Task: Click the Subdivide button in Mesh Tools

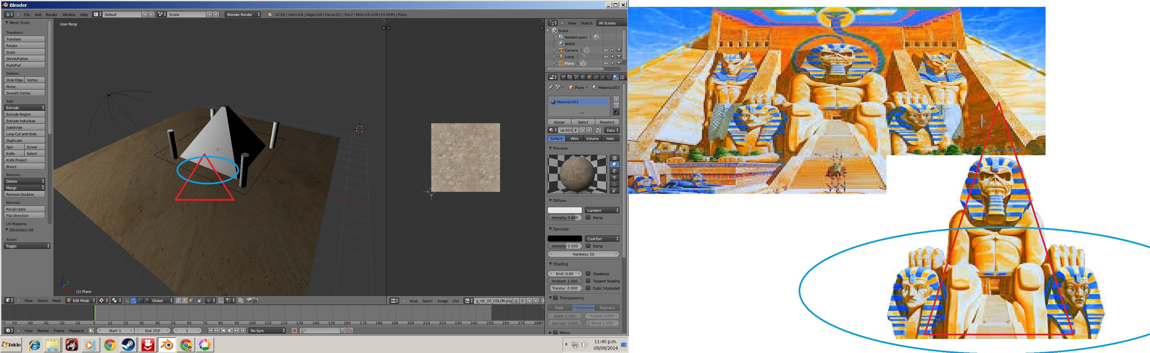Action: click(25, 127)
